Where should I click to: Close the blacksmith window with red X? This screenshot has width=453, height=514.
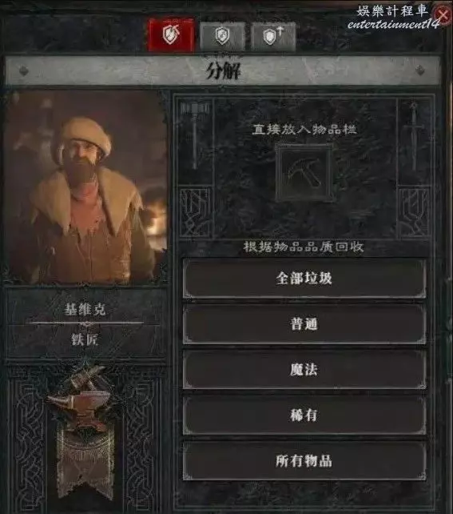click(443, 15)
